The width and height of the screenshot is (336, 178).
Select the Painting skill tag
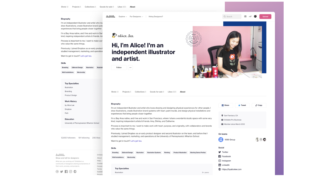tap(167, 153)
